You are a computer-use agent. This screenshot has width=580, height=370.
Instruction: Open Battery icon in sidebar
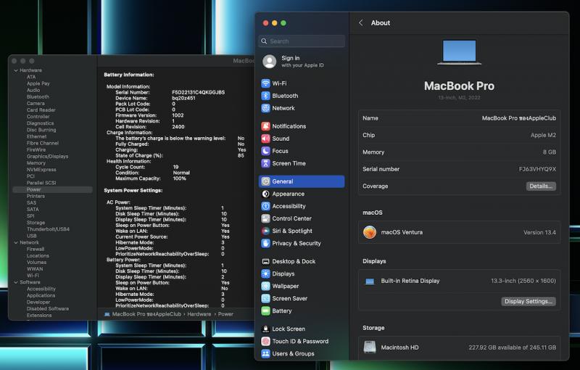[x=265, y=311]
